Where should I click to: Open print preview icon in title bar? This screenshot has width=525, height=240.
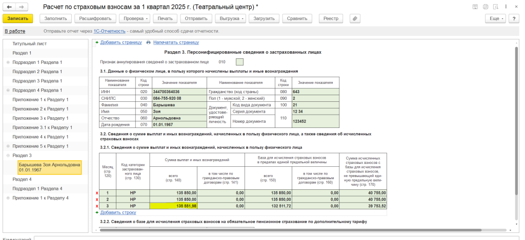[494, 7]
